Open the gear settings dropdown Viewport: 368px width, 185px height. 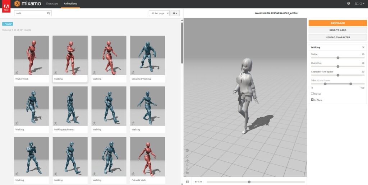[175, 13]
